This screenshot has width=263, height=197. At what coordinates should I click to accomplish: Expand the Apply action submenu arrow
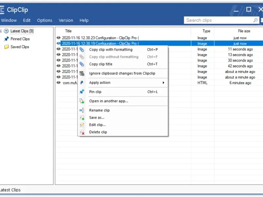(163, 83)
